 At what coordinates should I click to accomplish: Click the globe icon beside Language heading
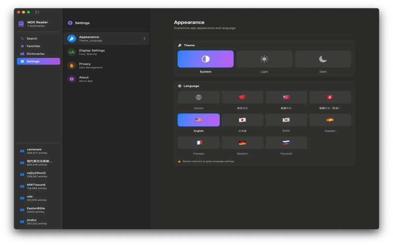pos(179,86)
